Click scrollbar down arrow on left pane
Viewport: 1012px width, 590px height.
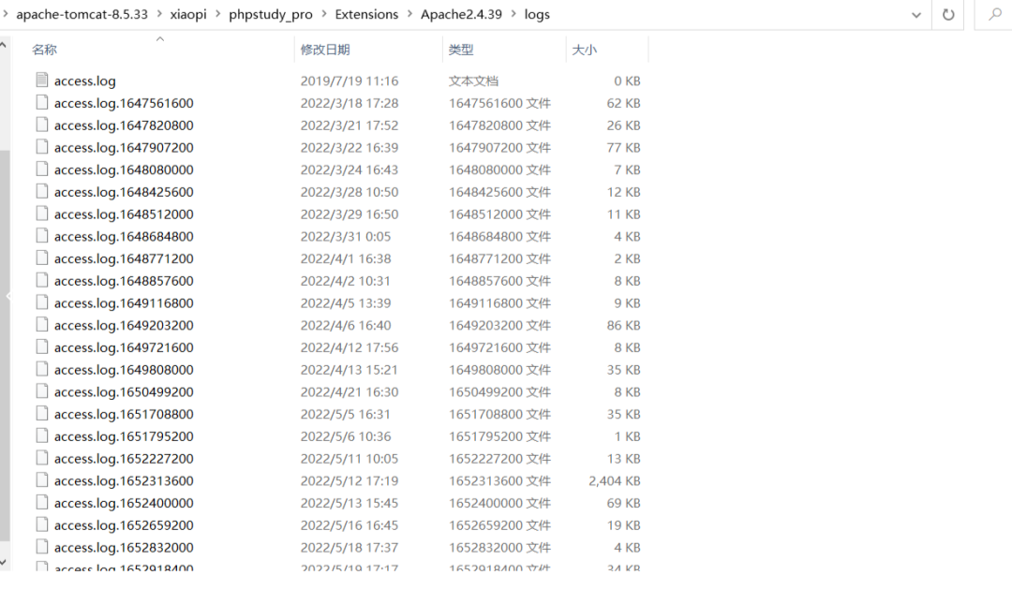tap(4, 563)
